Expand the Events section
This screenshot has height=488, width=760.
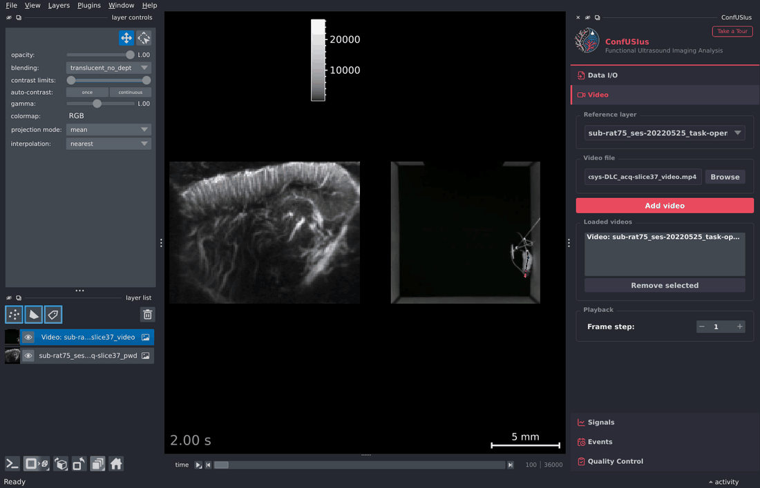(665, 442)
